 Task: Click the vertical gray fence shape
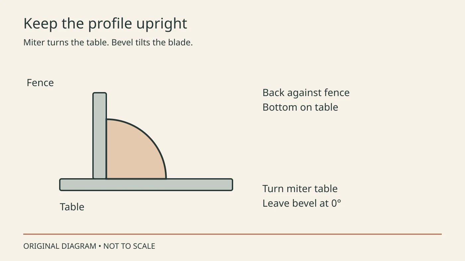coord(100,136)
